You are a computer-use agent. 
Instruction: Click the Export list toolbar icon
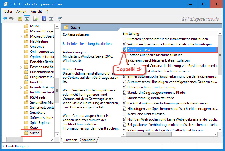(36, 19)
